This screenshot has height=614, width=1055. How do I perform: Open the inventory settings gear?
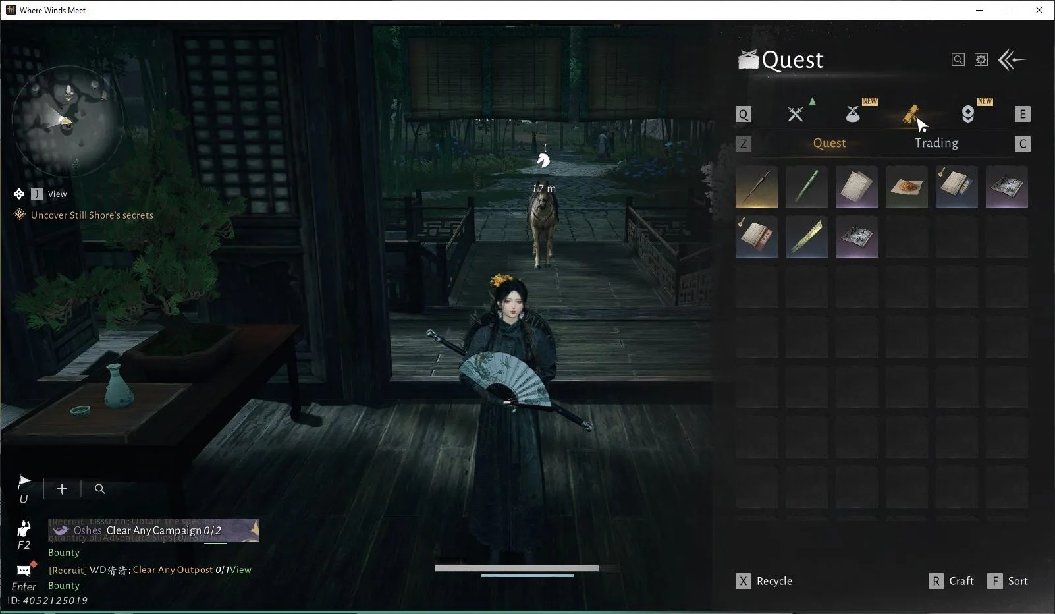(x=981, y=60)
